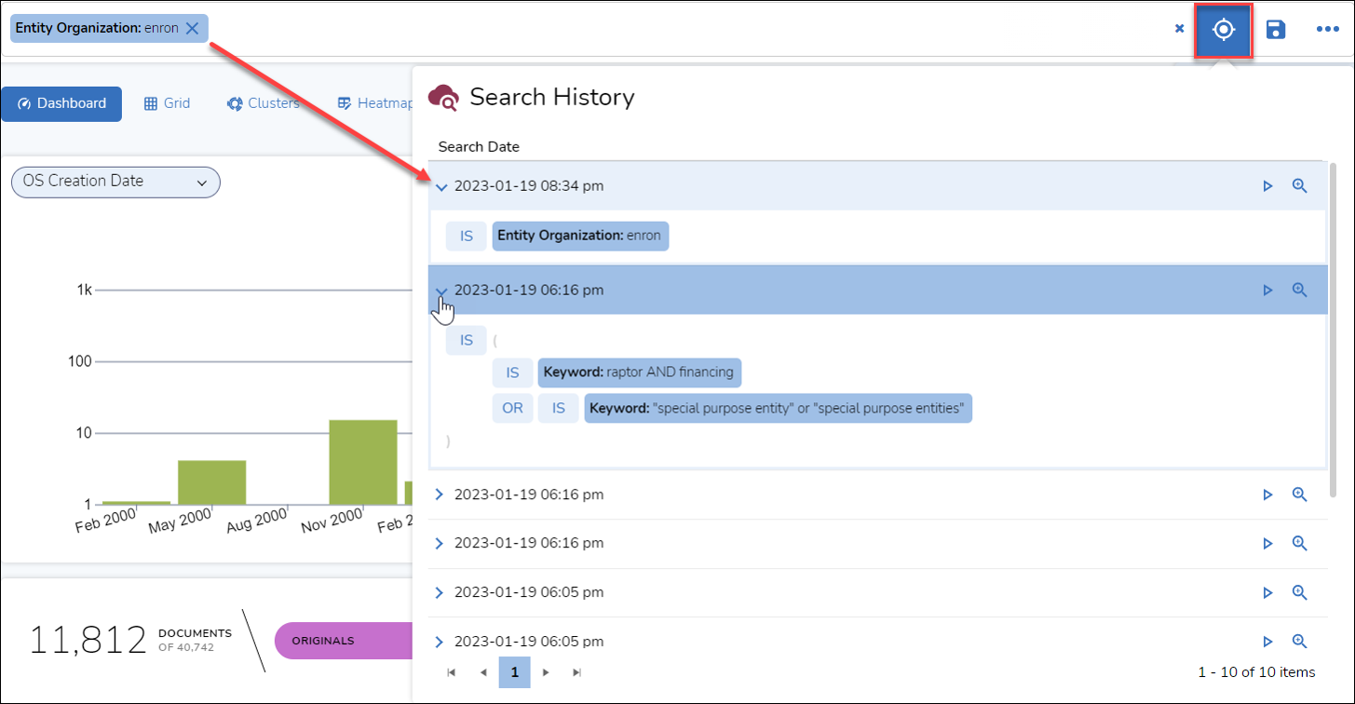Click the search history vertical scrollbar
This screenshot has height=704, width=1355.
(x=1335, y=328)
